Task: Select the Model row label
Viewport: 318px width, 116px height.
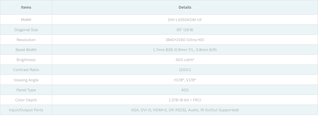Action: pos(26,20)
